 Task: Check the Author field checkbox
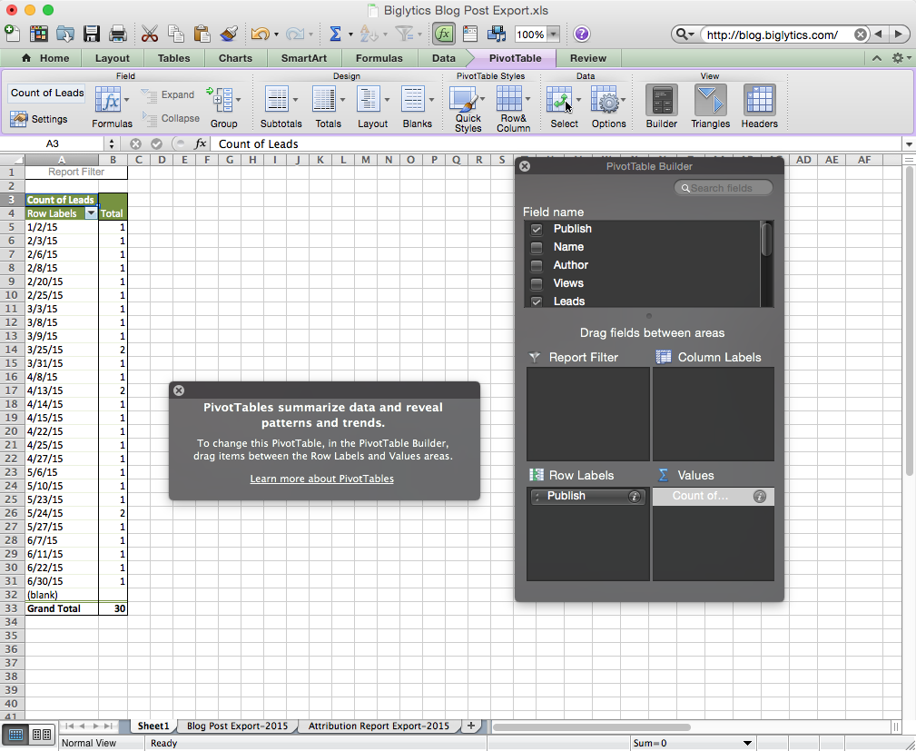coord(537,265)
